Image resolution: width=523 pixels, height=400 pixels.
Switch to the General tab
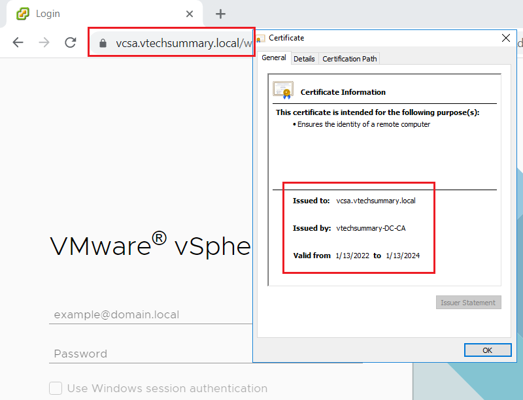pos(273,58)
